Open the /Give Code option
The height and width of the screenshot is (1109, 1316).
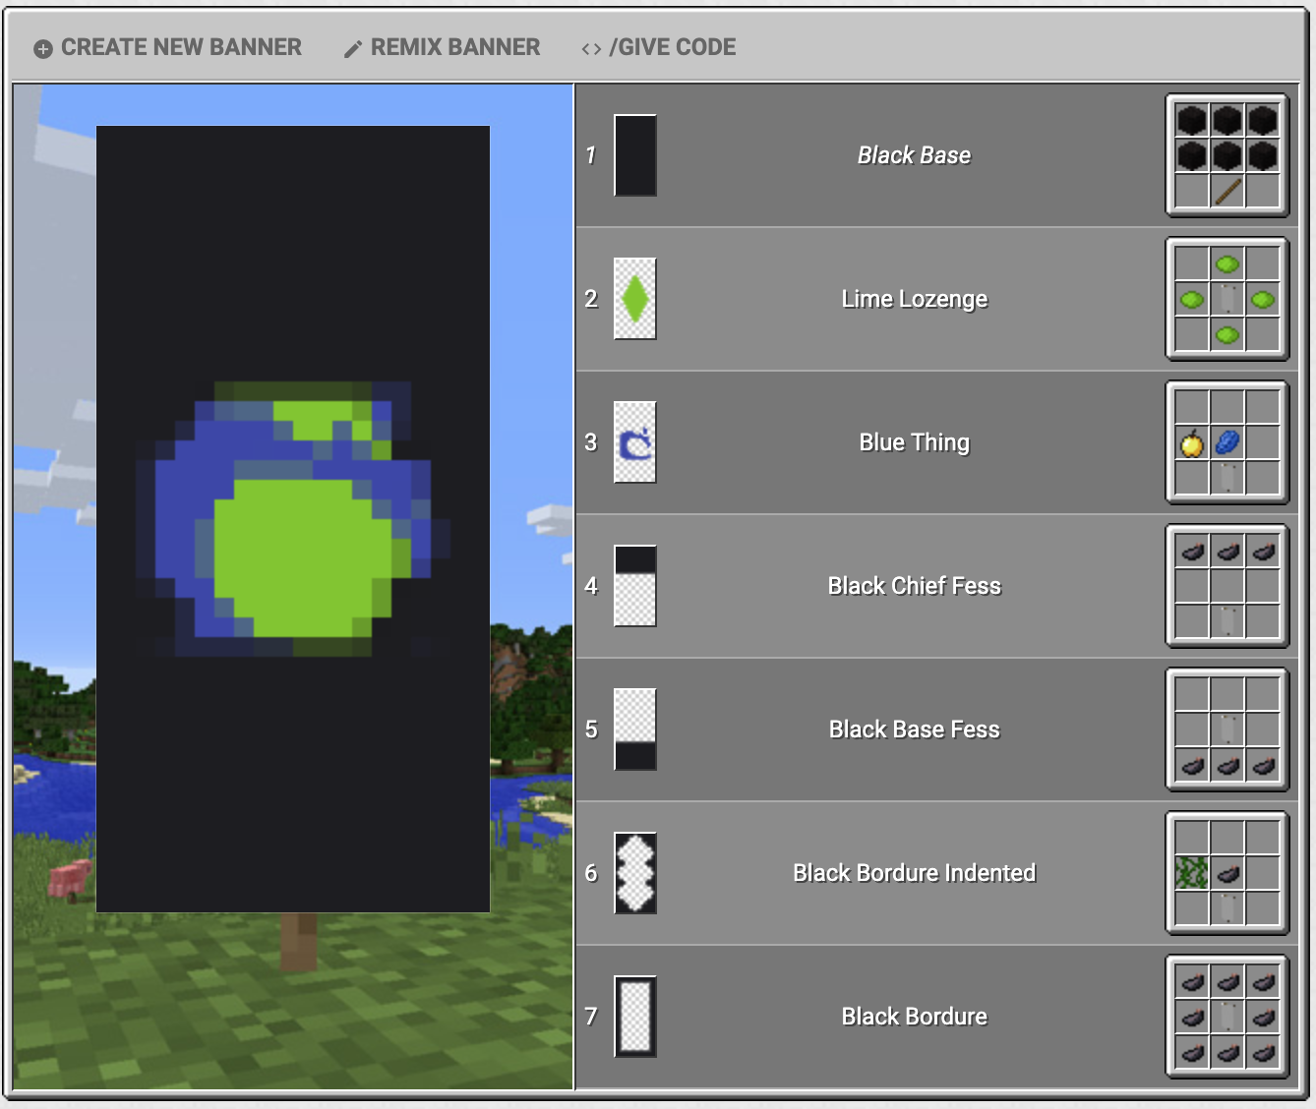pos(658,47)
